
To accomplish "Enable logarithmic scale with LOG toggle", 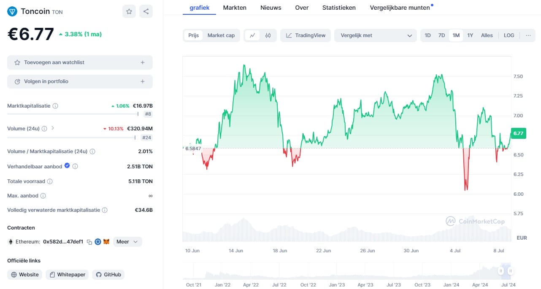I will point(509,35).
